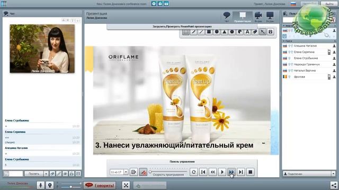Click the play button in control panel
This screenshot has height=190, width=339.
coord(222,172)
